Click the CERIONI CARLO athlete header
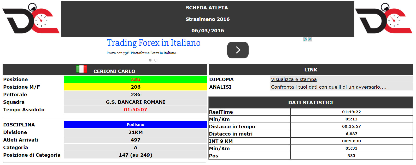The image size is (416, 165). pos(114,71)
